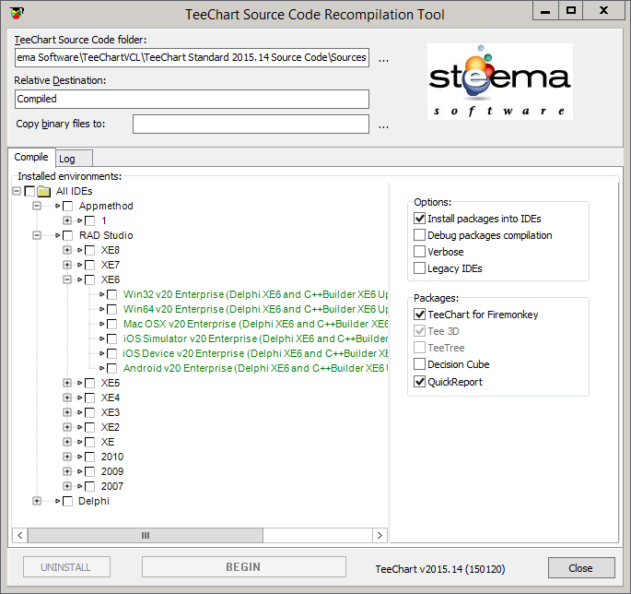Enable Install packages into IDEs option
The width and height of the screenshot is (631, 594).
(x=419, y=219)
